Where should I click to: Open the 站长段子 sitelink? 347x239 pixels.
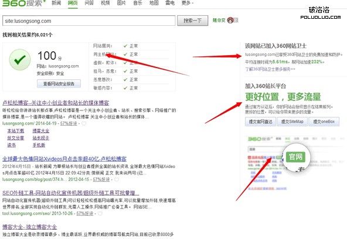41,138
